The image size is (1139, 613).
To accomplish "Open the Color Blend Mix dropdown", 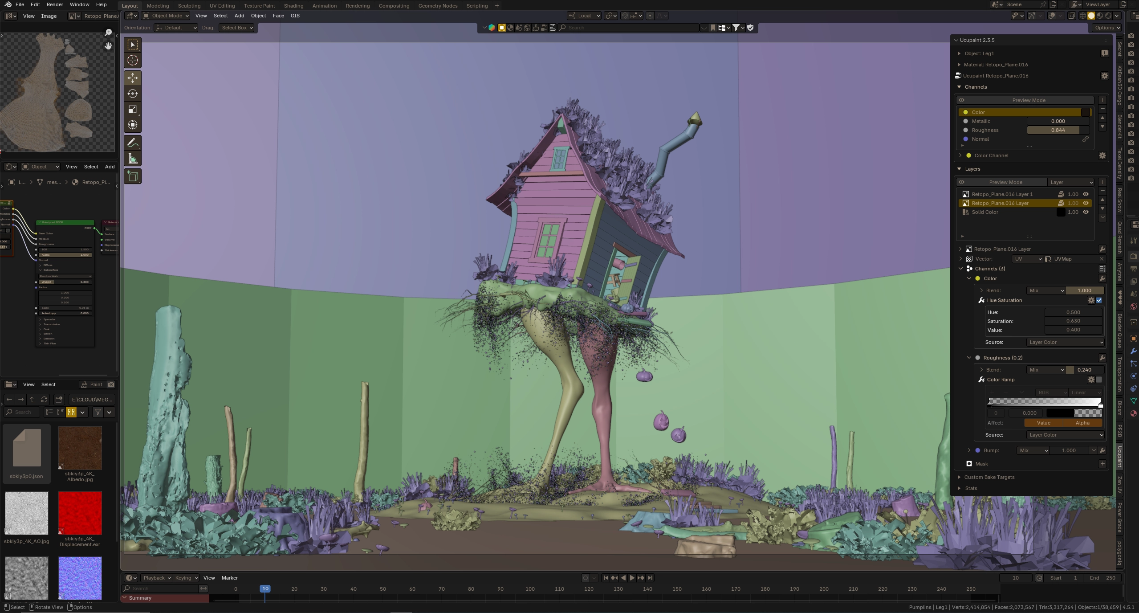I will (1045, 290).
